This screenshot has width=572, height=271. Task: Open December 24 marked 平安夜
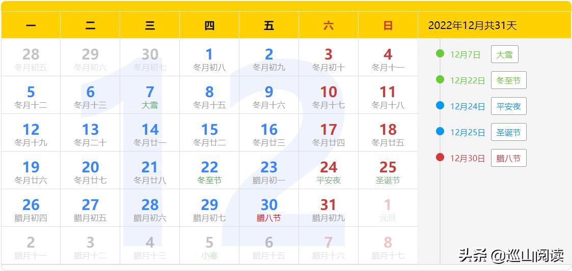[x=329, y=170]
